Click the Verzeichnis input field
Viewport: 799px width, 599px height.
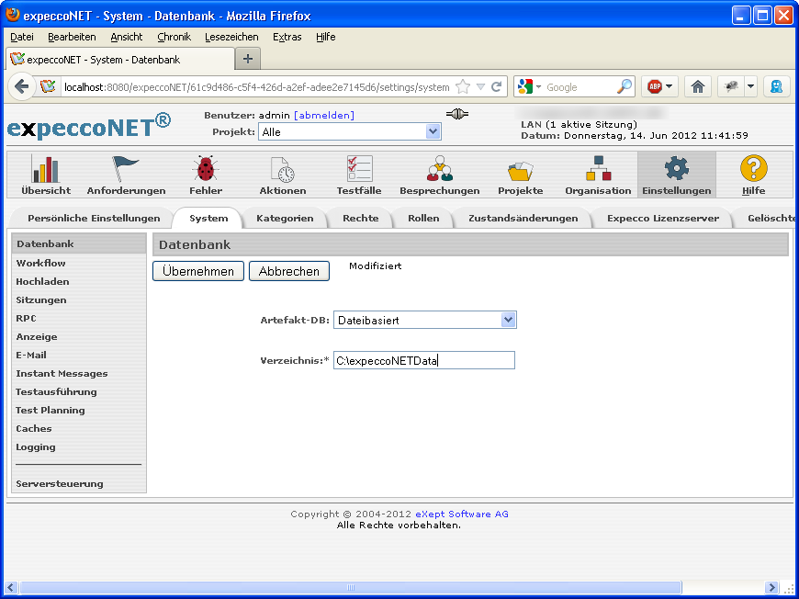coord(423,361)
